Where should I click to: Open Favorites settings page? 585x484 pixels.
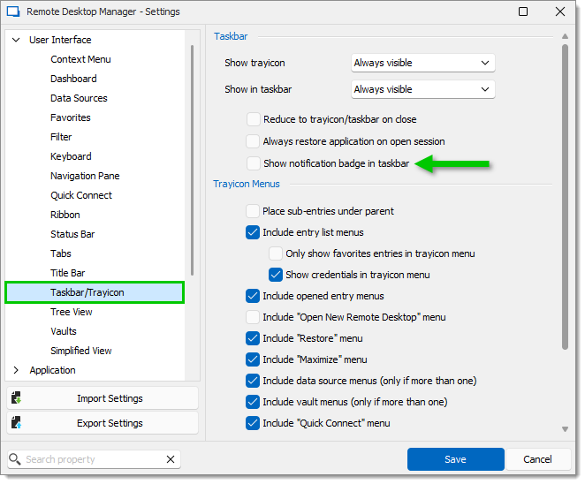pos(71,117)
